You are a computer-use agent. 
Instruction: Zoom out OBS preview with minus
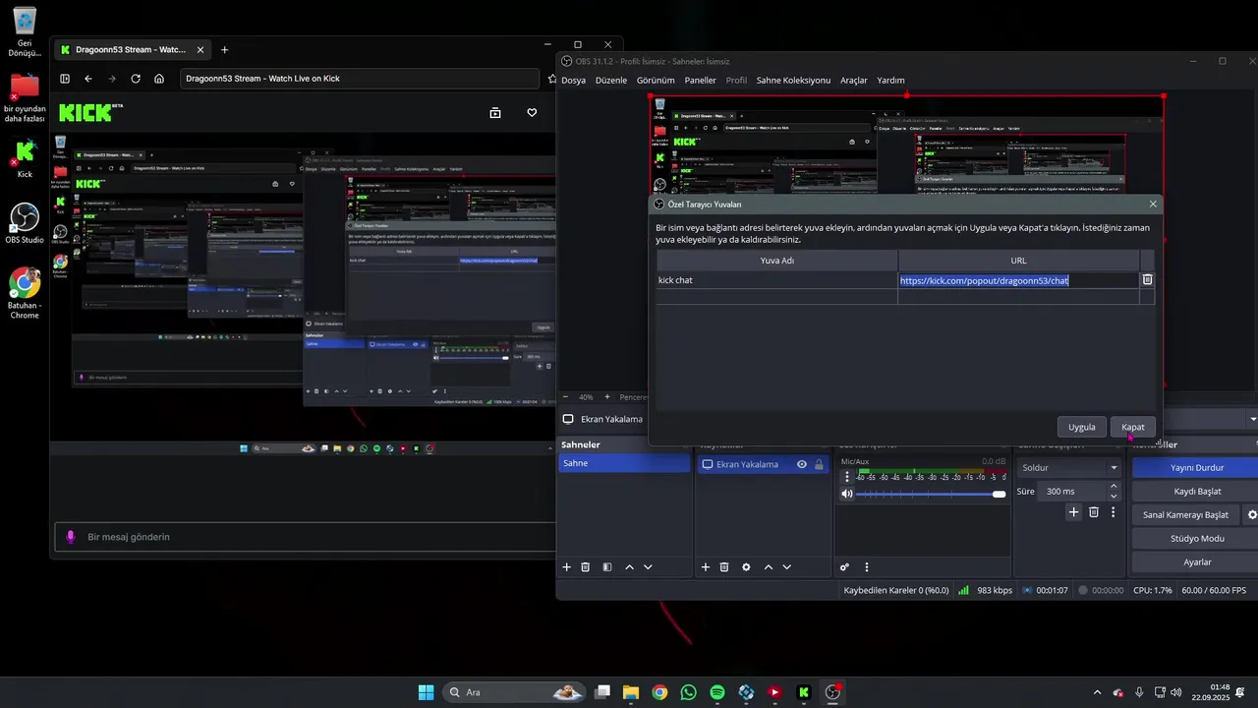click(x=565, y=397)
